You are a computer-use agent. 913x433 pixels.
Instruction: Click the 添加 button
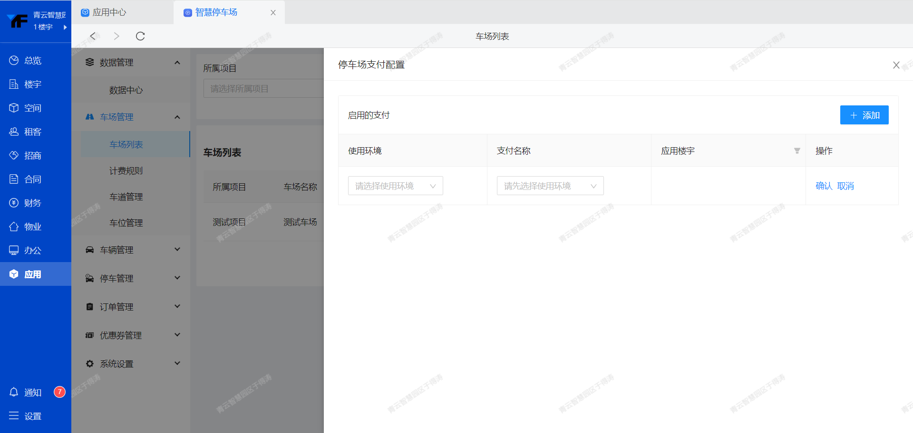[864, 115]
